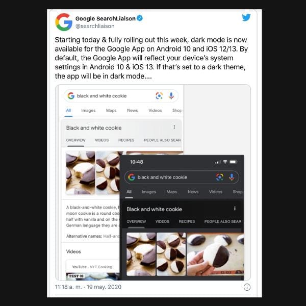
Task: Select the Maps tab in dark mode
Action: click(172, 192)
